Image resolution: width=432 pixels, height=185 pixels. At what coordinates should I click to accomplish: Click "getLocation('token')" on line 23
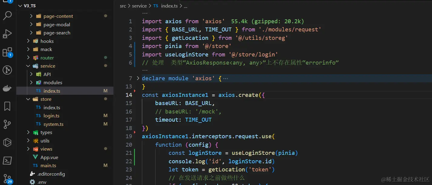pyautogui.click(x=241, y=170)
